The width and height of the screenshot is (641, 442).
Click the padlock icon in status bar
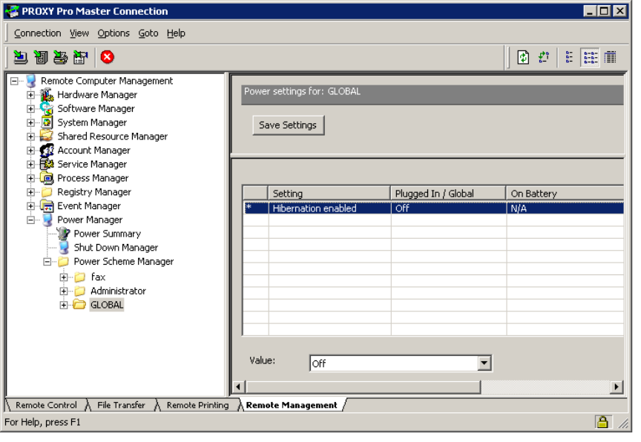(x=602, y=421)
